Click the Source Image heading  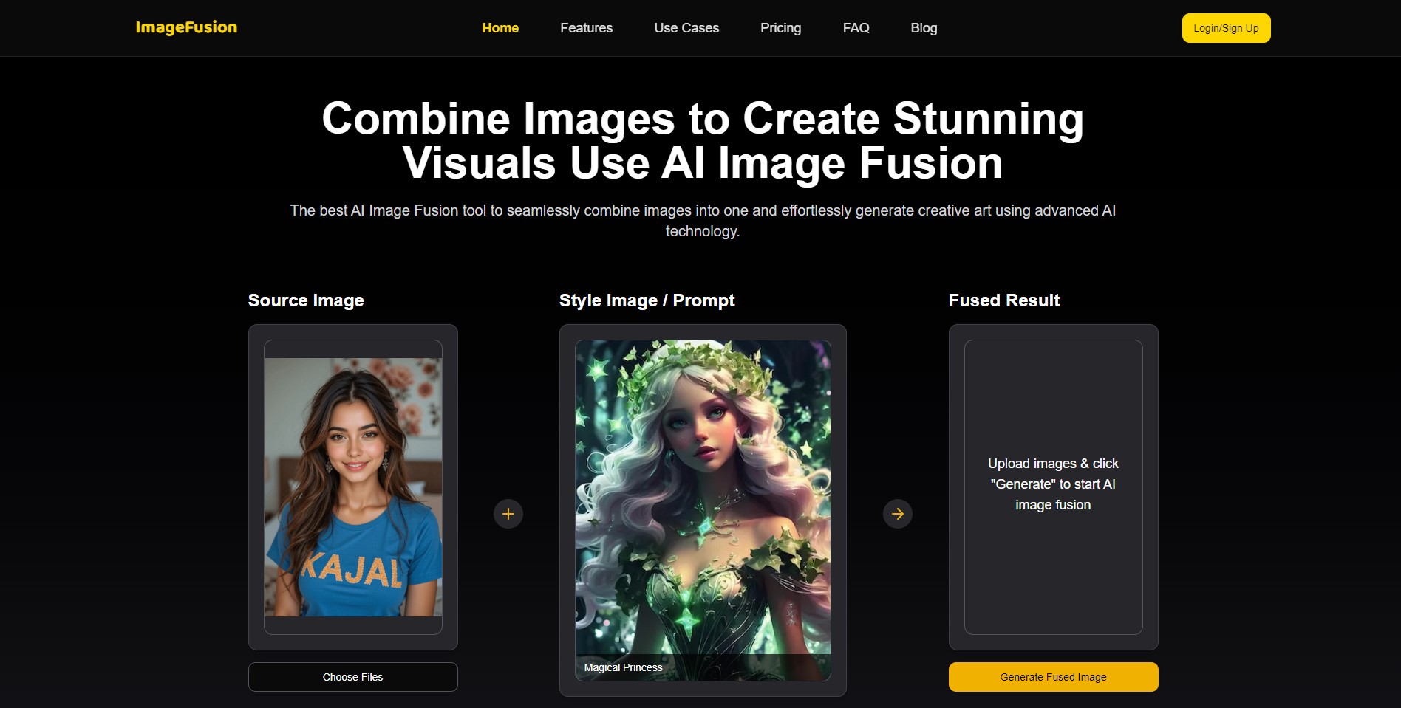(306, 300)
